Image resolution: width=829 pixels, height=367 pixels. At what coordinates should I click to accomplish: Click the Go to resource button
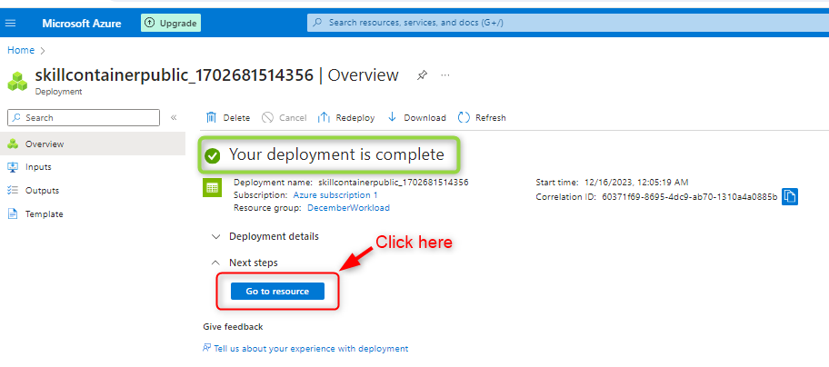pos(277,291)
